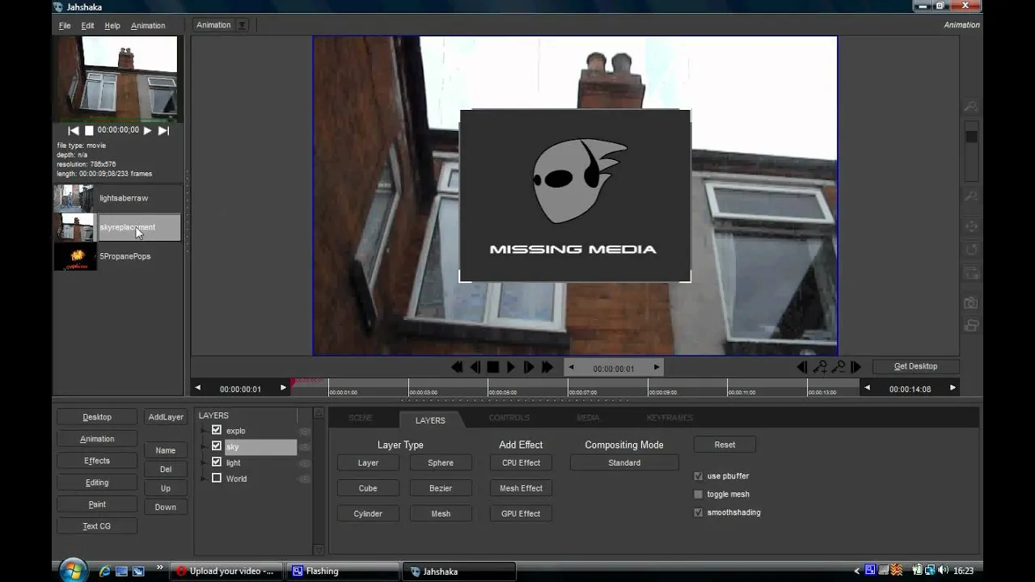This screenshot has width=1035, height=582.
Task: Skip preview clip to end
Action: 163,130
